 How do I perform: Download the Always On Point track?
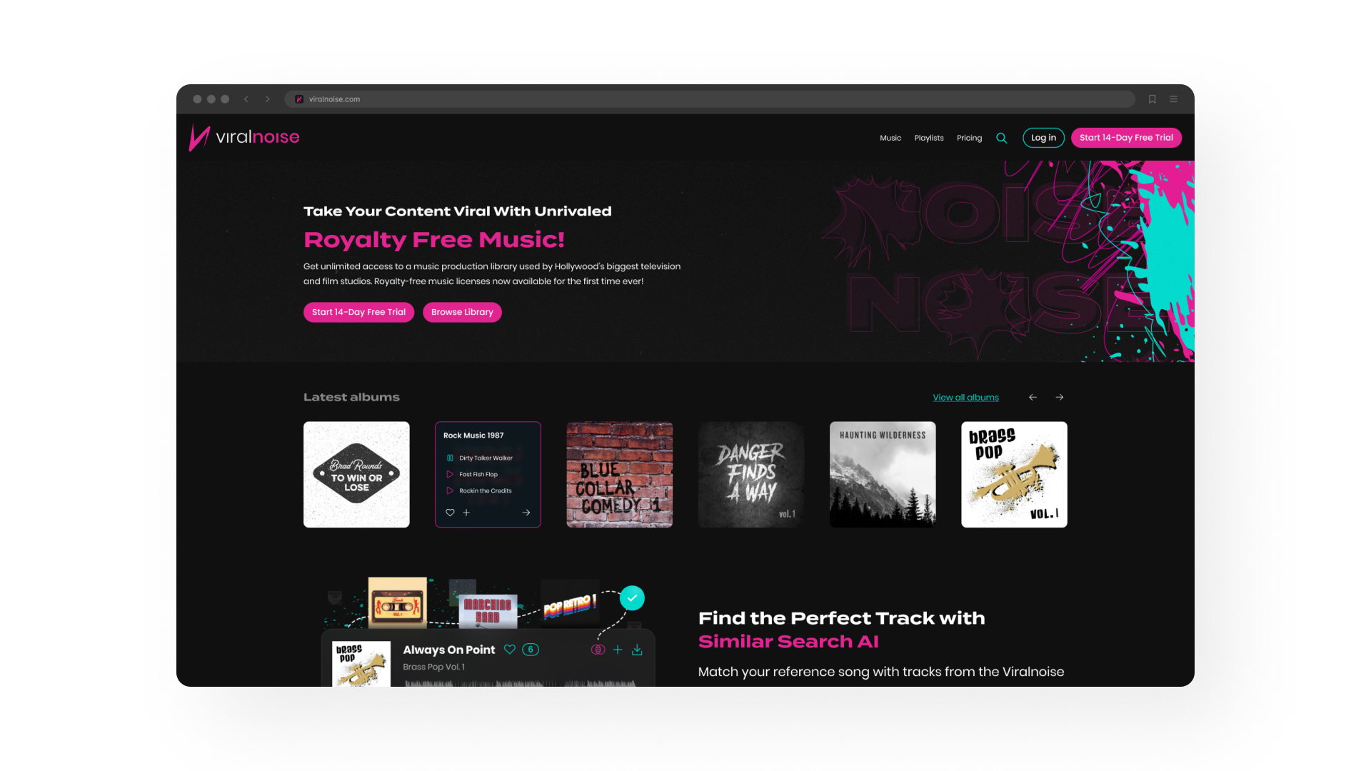[637, 650]
